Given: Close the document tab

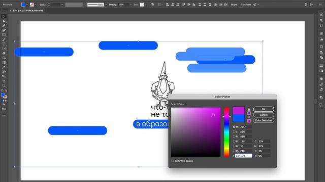Looking at the screenshot, I should coord(10,11).
